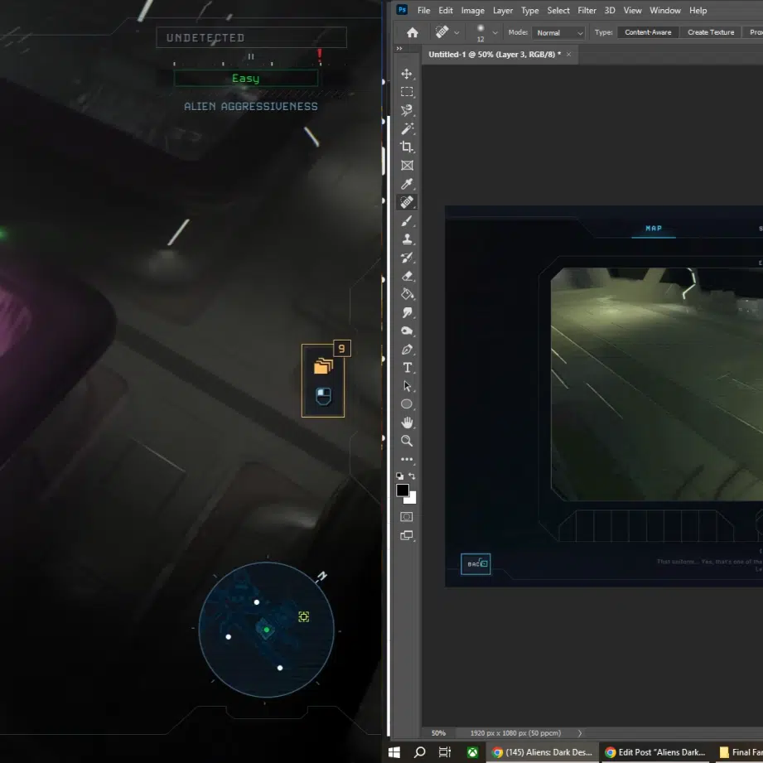Viewport: 763px width, 763px height.
Task: Select the Path Selection arrow tool
Action: pos(407,386)
